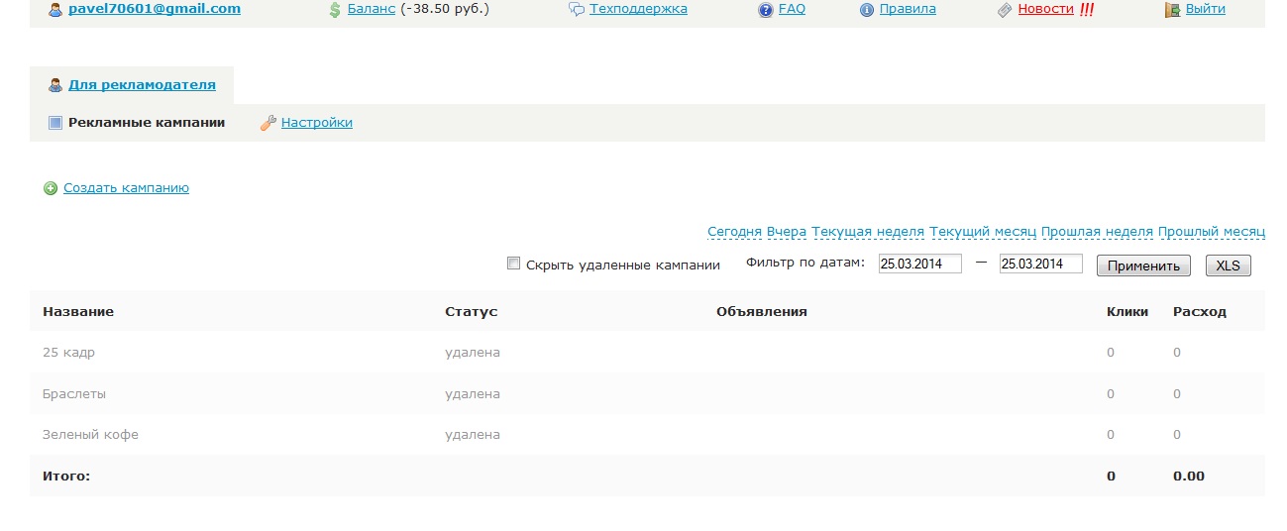Filter by Прошлый месяц

point(1212,232)
